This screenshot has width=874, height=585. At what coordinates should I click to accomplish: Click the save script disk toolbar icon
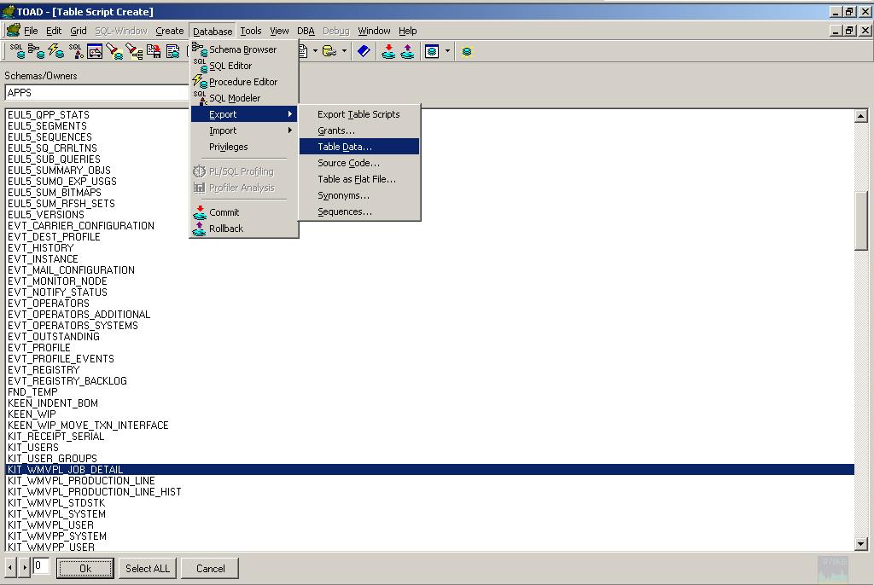point(154,51)
